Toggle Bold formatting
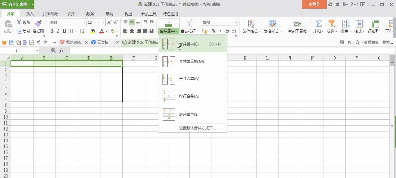This screenshot has width=396, height=178. click(52, 31)
